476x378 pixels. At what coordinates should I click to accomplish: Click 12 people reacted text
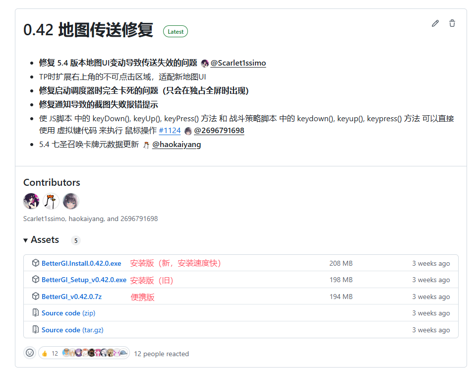162,354
